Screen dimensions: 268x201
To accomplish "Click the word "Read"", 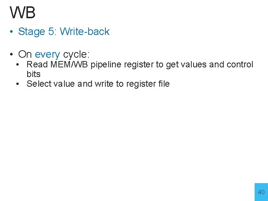I will pyautogui.click(x=37, y=64).
